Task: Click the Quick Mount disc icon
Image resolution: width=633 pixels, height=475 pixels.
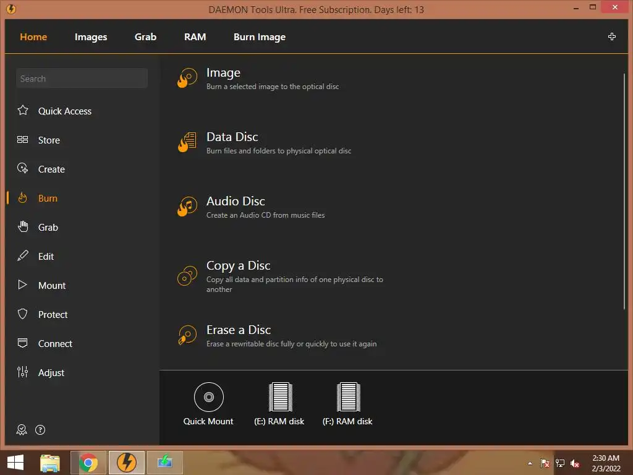Action: 209,397
